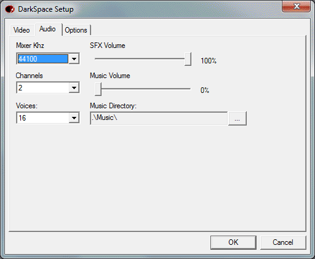Click the OK button

click(233, 242)
